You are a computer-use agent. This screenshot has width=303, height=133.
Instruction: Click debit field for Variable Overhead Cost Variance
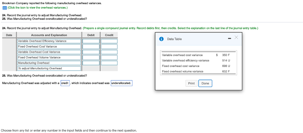91,52
